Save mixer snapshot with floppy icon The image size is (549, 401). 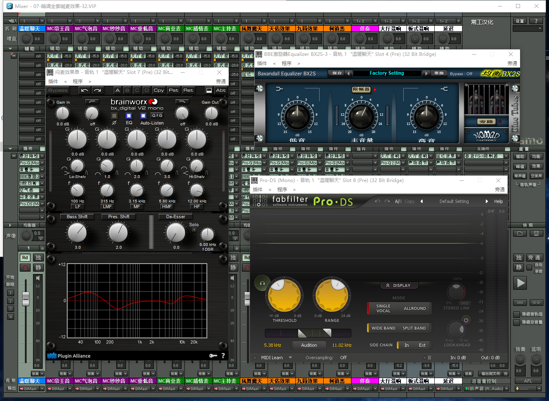pyautogui.click(x=536, y=233)
